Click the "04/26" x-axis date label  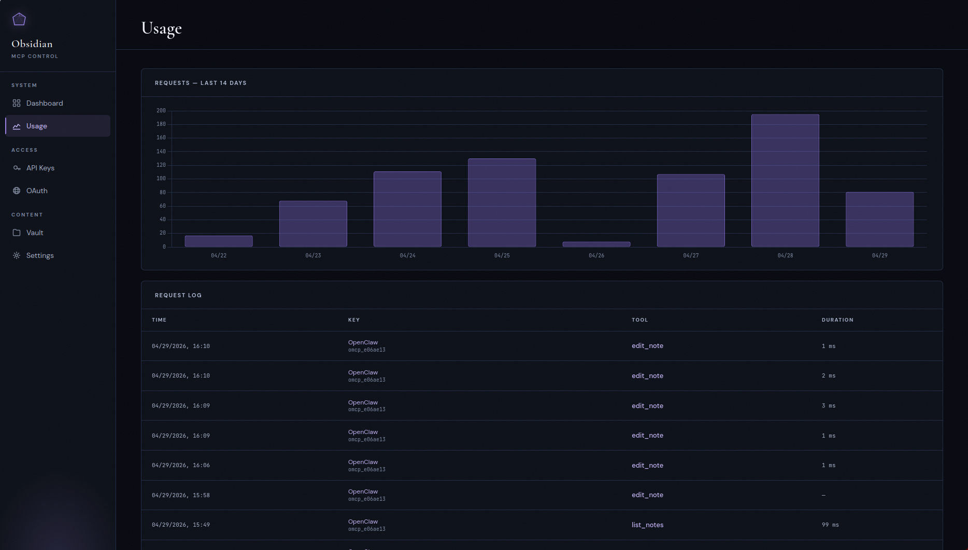(x=596, y=256)
